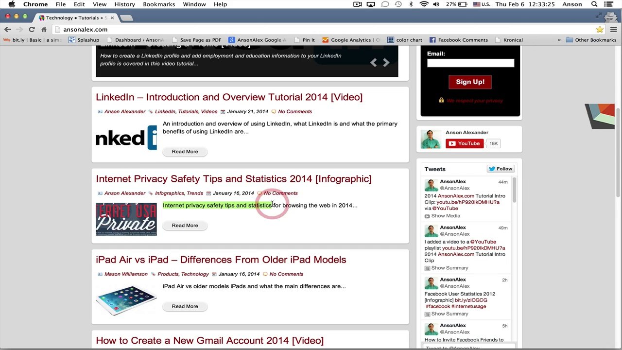Expand the Other Bookmarks folder

click(x=591, y=40)
